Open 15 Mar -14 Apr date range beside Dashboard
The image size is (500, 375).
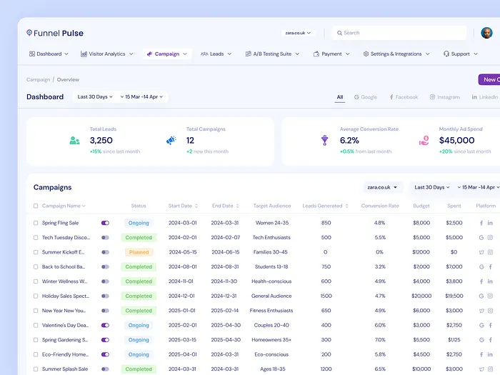pos(141,96)
